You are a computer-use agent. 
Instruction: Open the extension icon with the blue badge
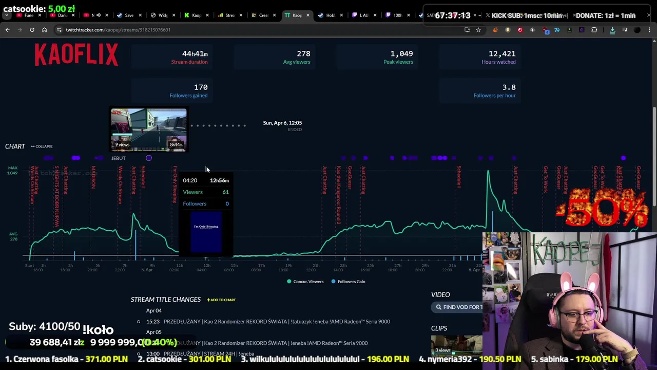[x=545, y=30]
